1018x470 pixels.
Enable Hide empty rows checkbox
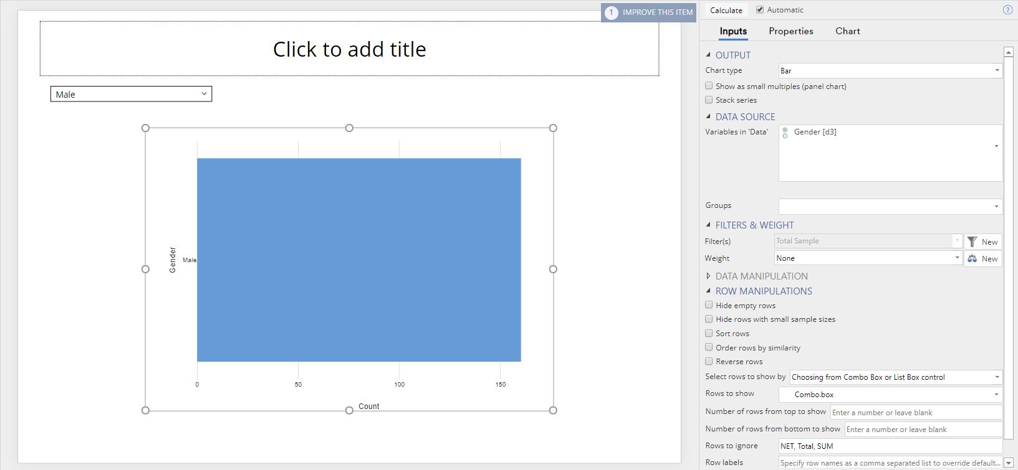coord(709,305)
